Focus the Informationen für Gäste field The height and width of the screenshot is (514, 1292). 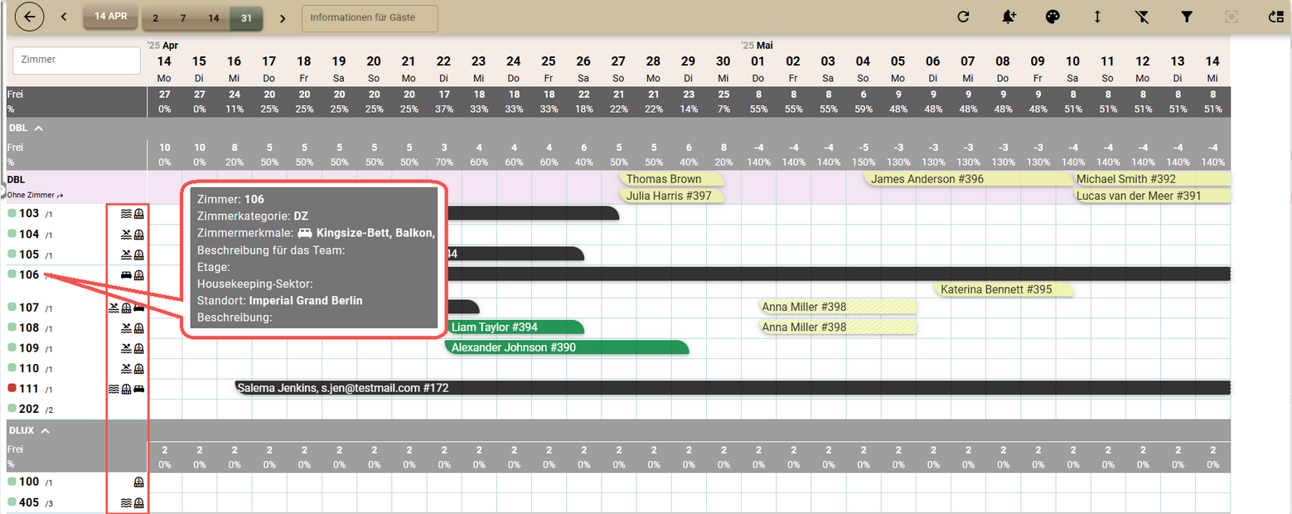click(370, 17)
